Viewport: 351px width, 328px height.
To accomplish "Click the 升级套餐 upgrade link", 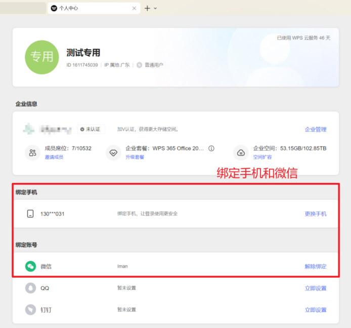I will pos(135,157).
